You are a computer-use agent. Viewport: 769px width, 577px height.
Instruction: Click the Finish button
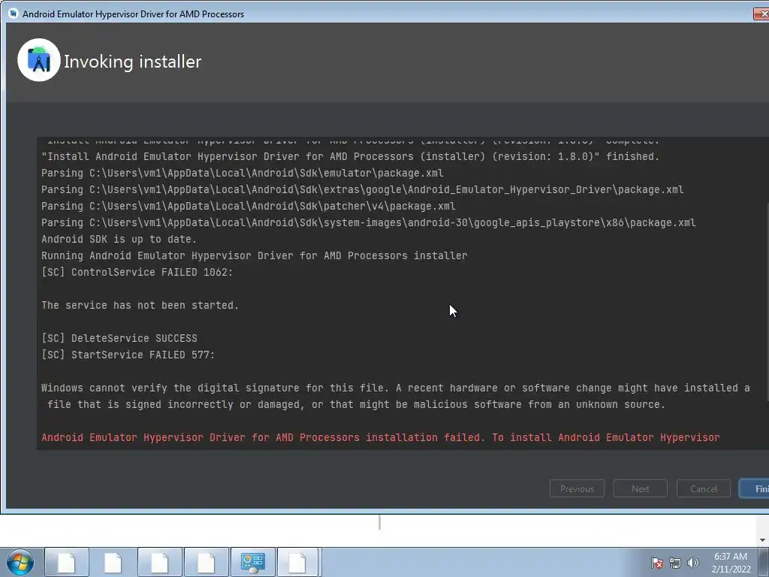(x=755, y=488)
